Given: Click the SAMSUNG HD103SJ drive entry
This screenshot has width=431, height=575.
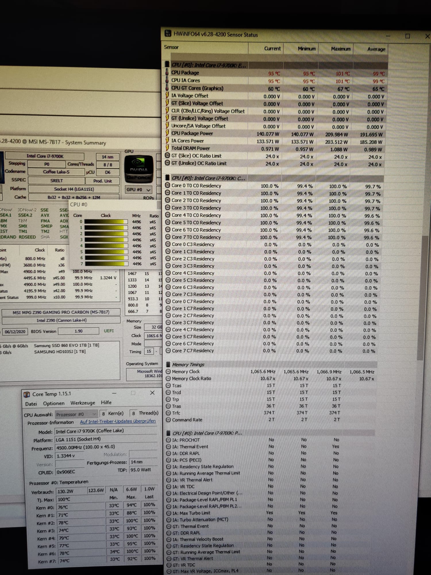Looking at the screenshot, I should coord(60,351).
